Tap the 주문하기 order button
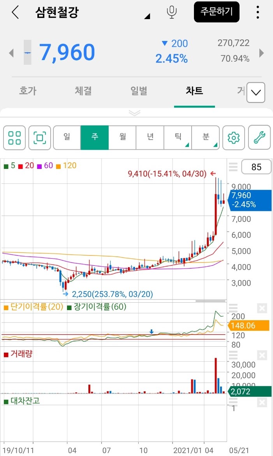Screen dimensions: 273x456 217,12
